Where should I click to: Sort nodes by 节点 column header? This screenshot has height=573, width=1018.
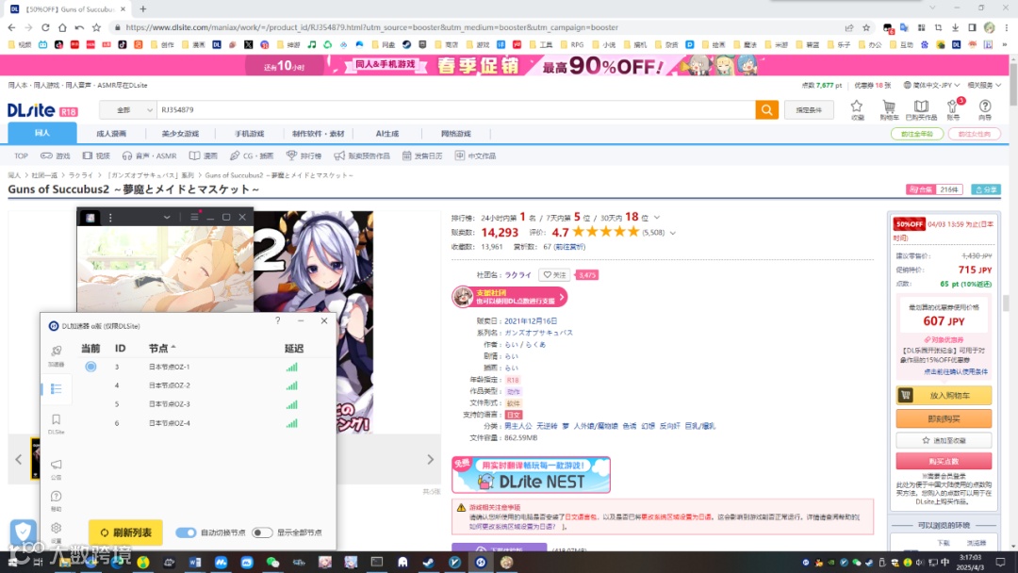[x=162, y=349]
